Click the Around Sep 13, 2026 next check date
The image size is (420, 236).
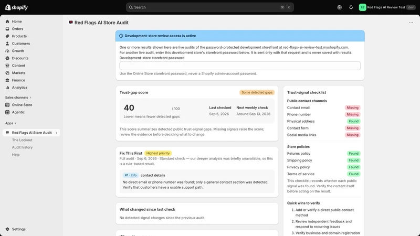coord(253,114)
